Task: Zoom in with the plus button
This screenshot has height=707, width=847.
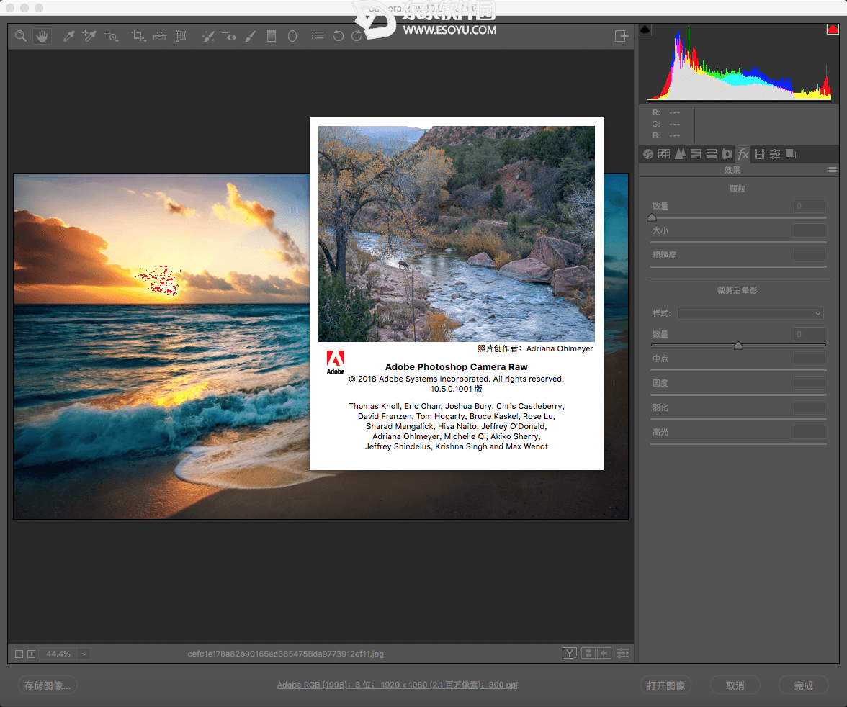Action: coord(32,654)
